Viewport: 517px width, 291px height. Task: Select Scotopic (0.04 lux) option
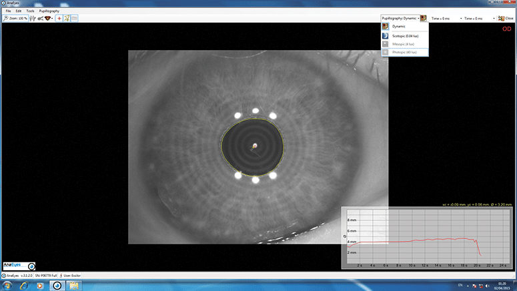pos(404,35)
